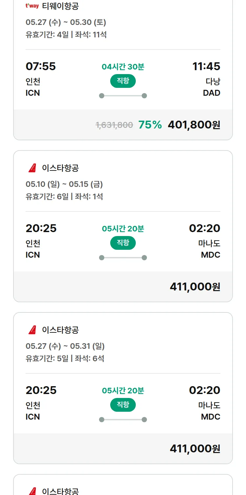Click the 04시간 30분 flight duration
The height and width of the screenshot is (495, 246).
pyautogui.click(x=123, y=67)
